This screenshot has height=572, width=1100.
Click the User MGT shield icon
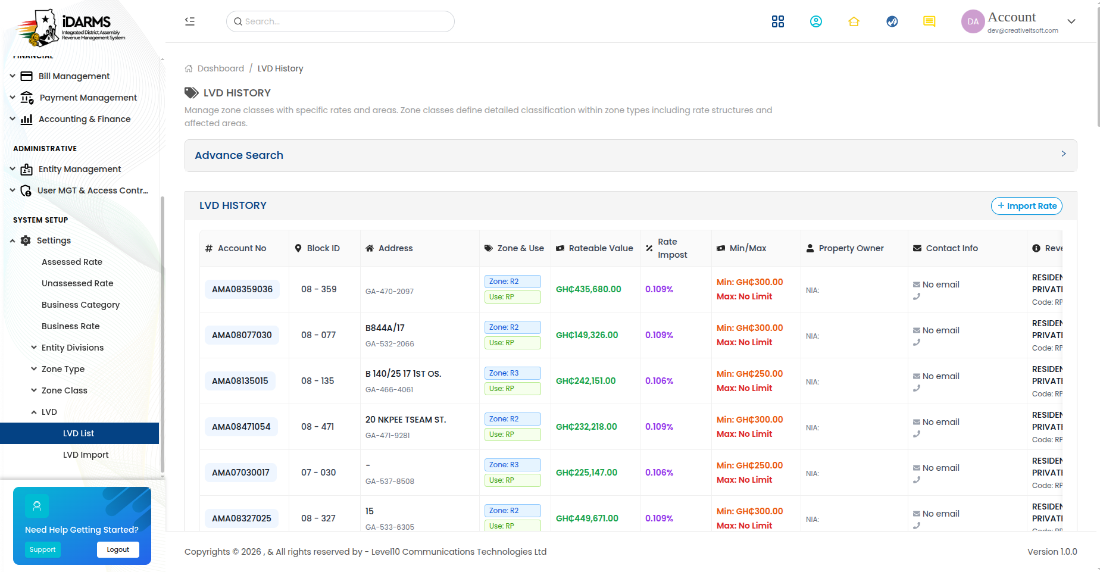26,190
